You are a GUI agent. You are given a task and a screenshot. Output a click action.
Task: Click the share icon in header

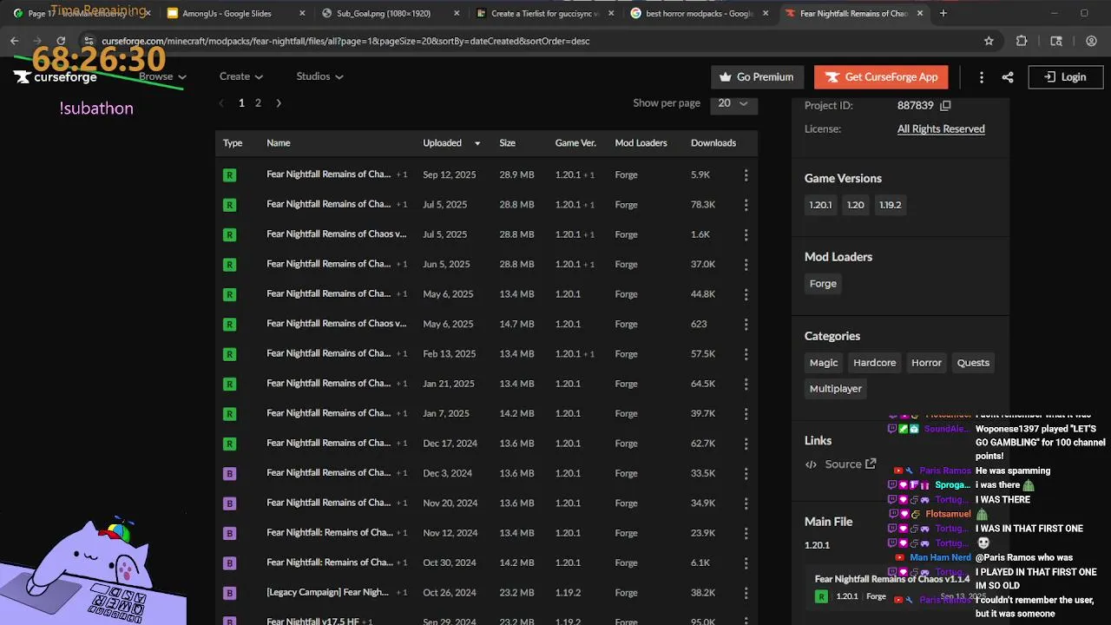[x=1008, y=77]
